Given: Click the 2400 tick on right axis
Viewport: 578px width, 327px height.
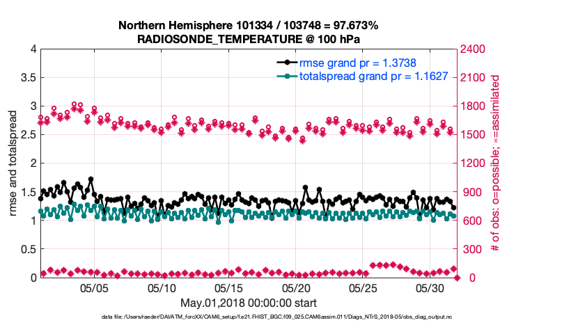Looking at the screenshot, I should coord(472,49).
